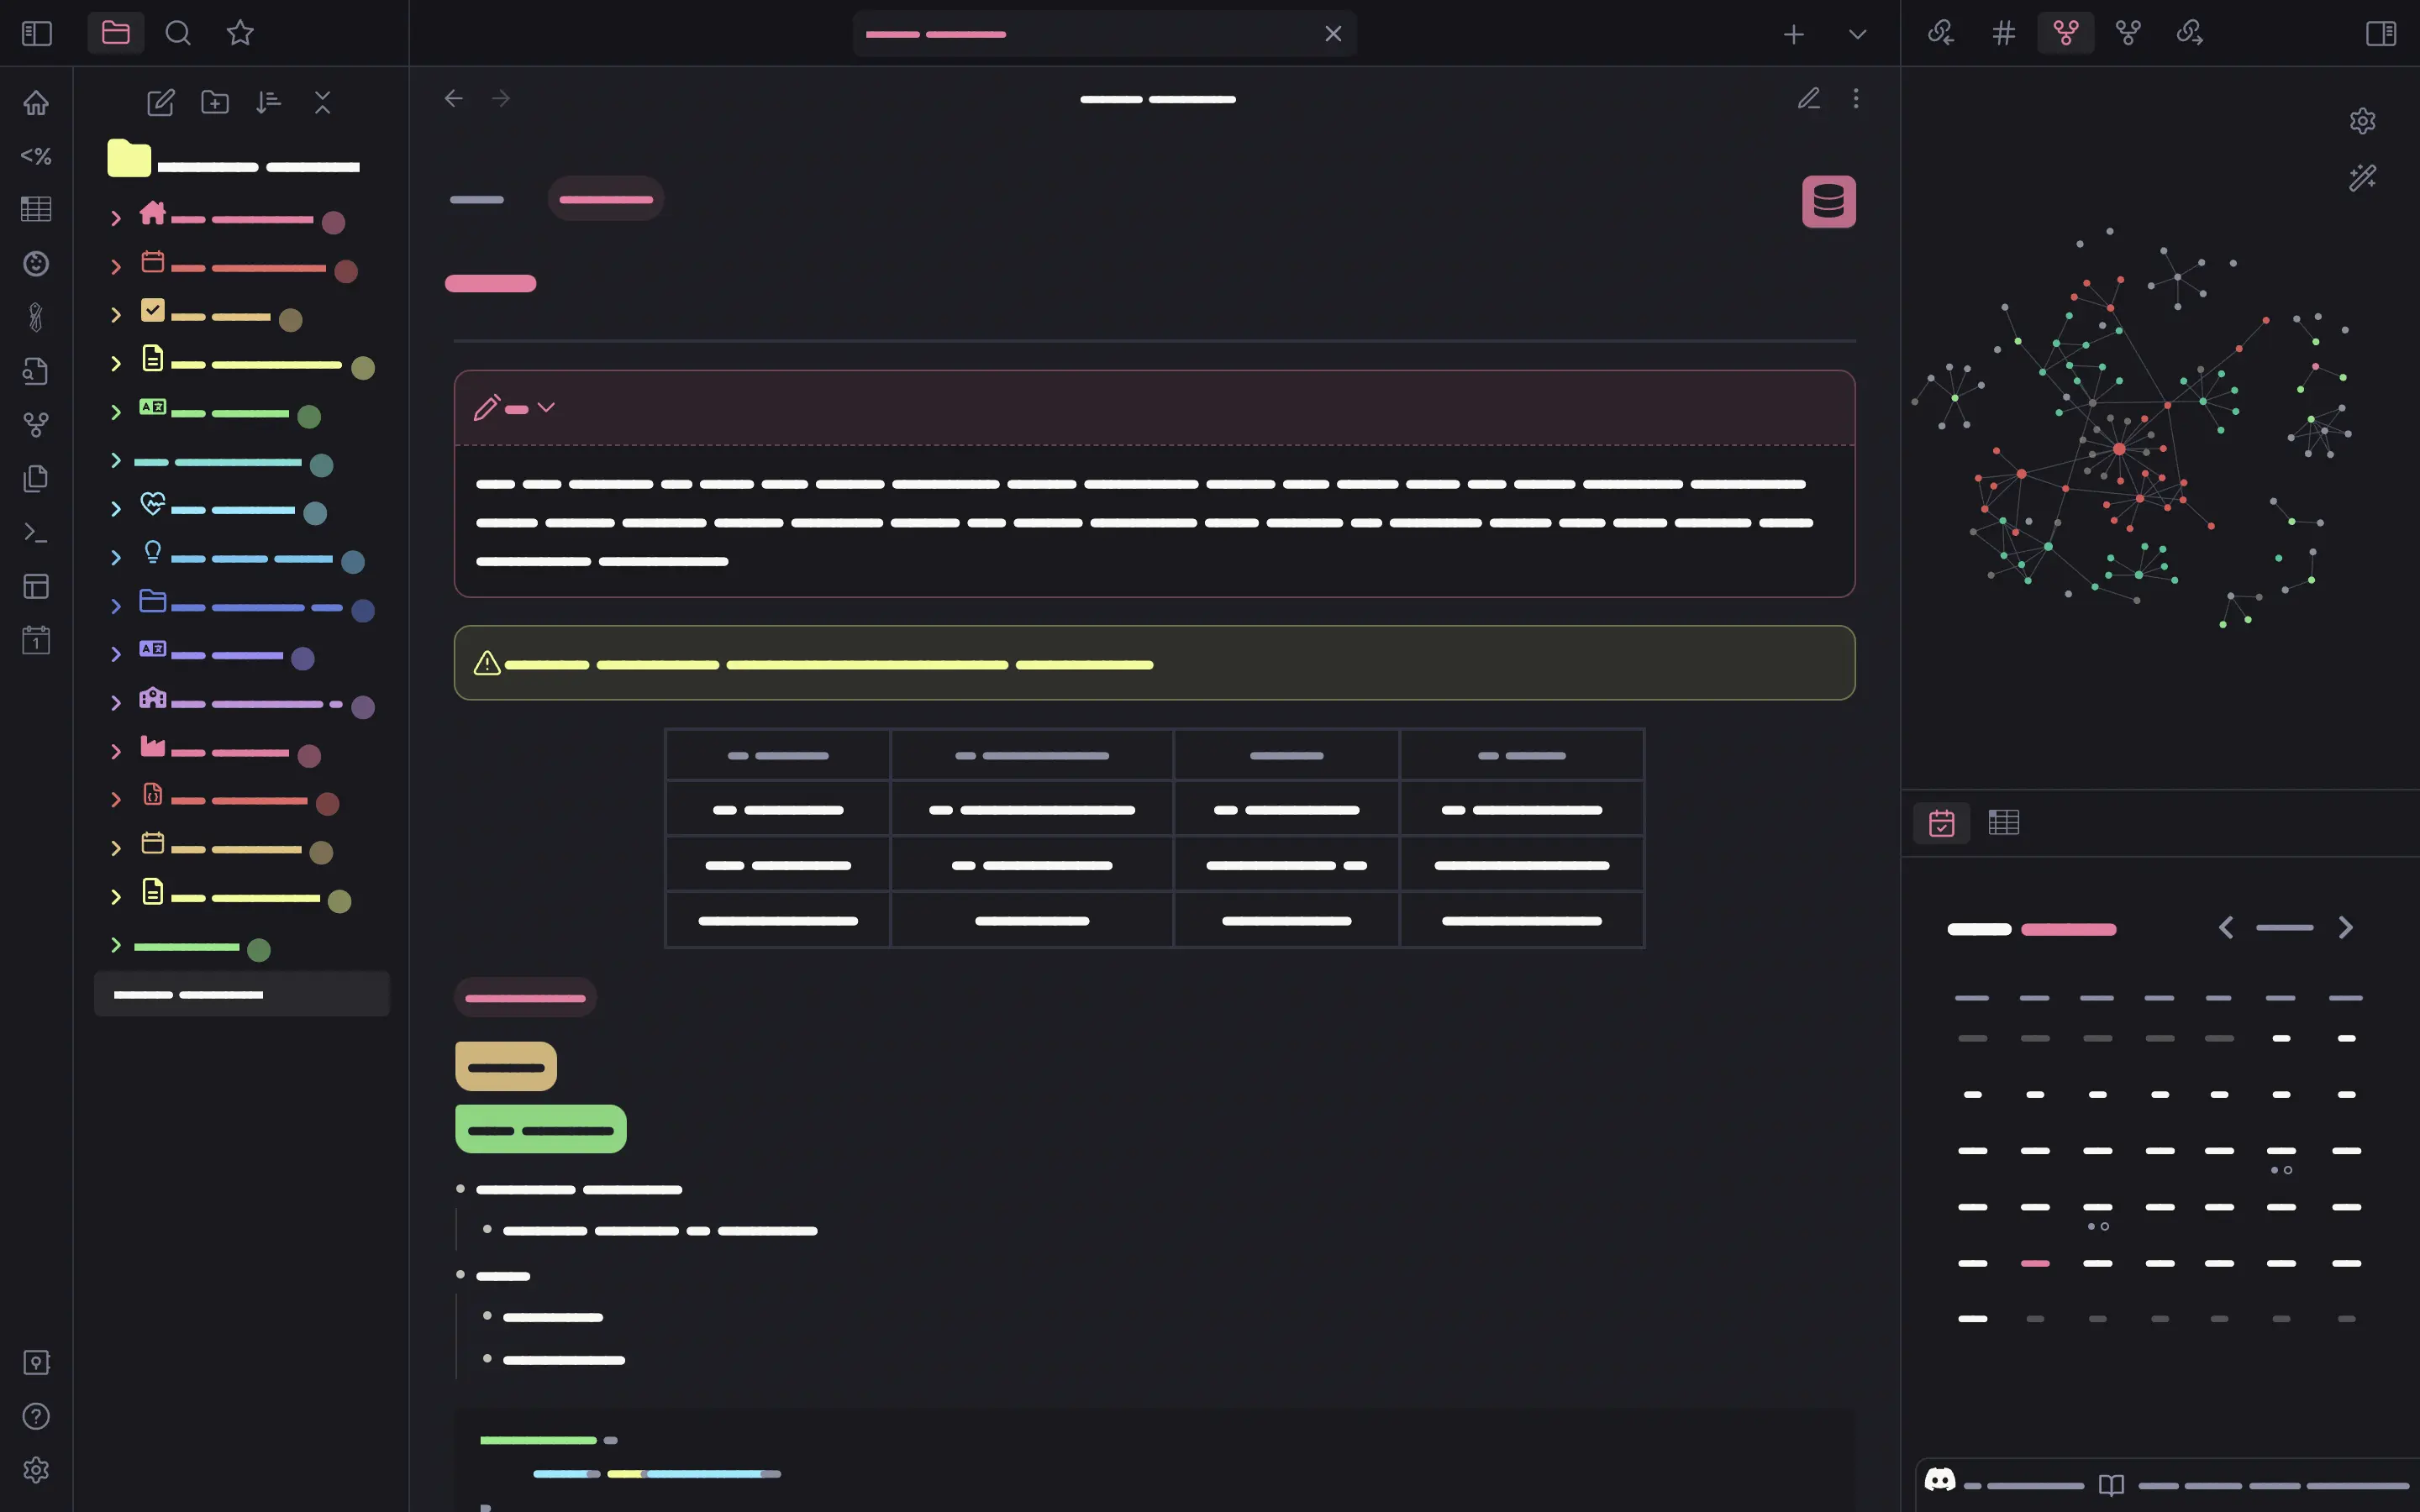The height and width of the screenshot is (1512, 2420).
Task: Select the table tab beside the calendar tab
Action: [2003, 822]
